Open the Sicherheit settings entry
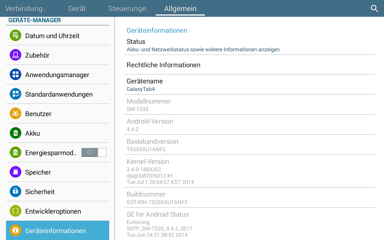 pos(58,192)
